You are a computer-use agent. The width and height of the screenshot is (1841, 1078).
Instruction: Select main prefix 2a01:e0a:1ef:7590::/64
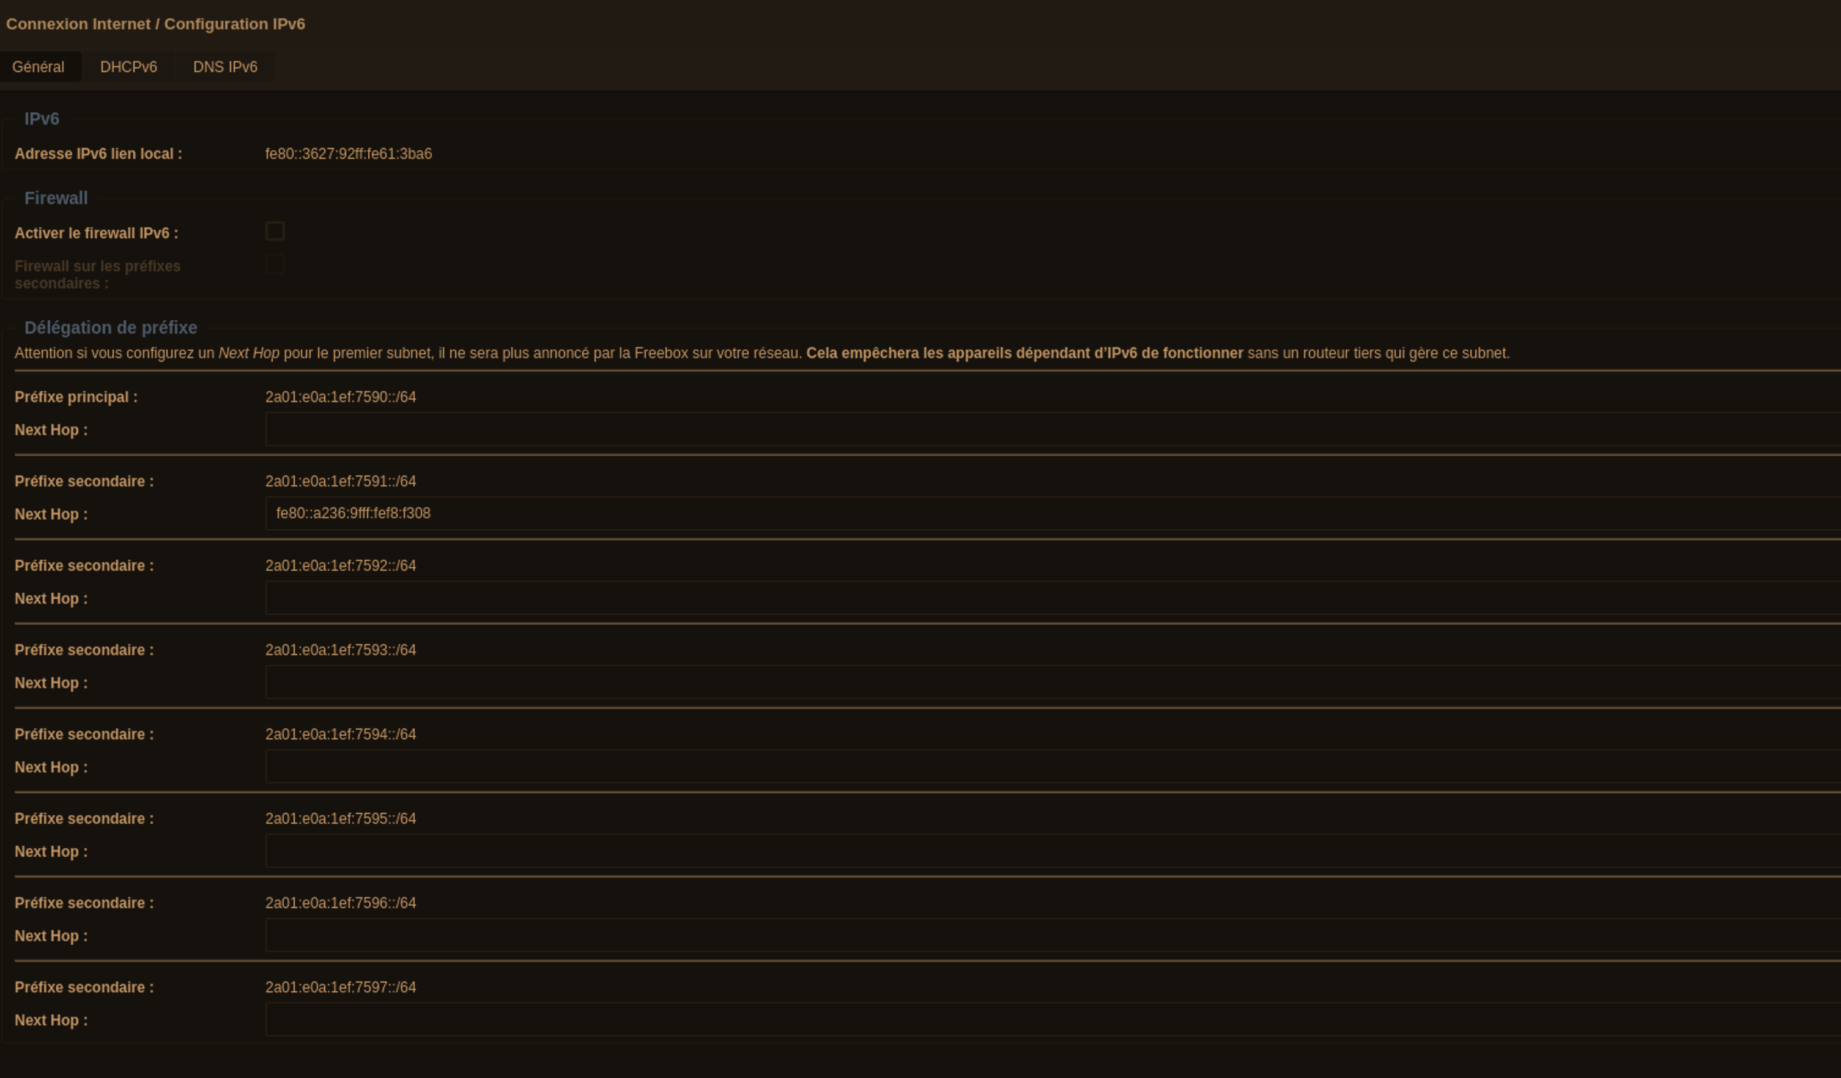point(341,397)
